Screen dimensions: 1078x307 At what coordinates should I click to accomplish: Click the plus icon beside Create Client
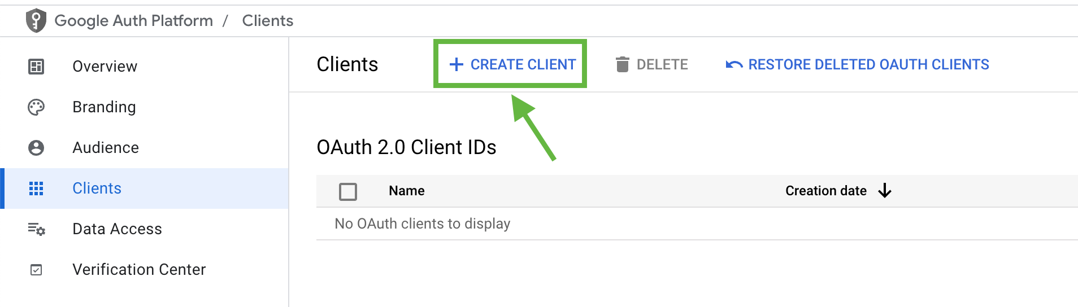pos(457,64)
